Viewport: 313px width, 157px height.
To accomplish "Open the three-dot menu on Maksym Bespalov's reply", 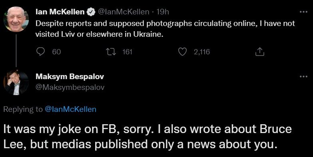I will pos(304,76).
